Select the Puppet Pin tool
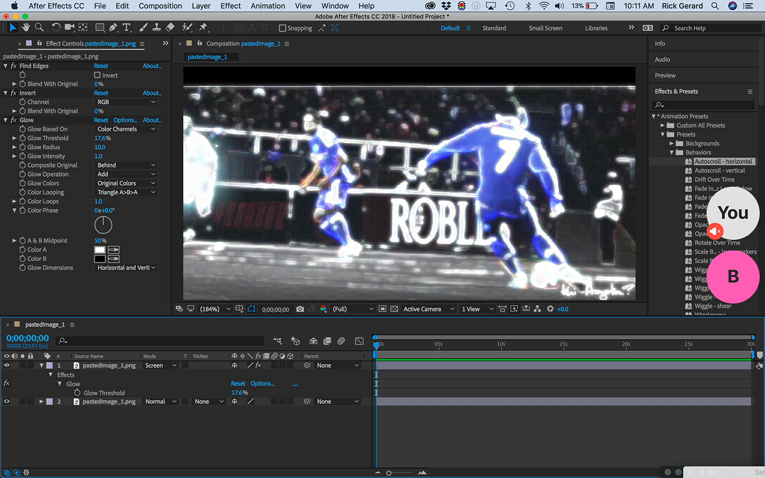Viewport: 765px width, 478px height. click(203, 28)
